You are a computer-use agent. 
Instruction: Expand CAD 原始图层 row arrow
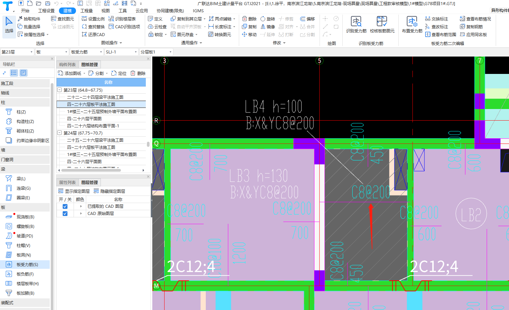pyautogui.click(x=81, y=214)
